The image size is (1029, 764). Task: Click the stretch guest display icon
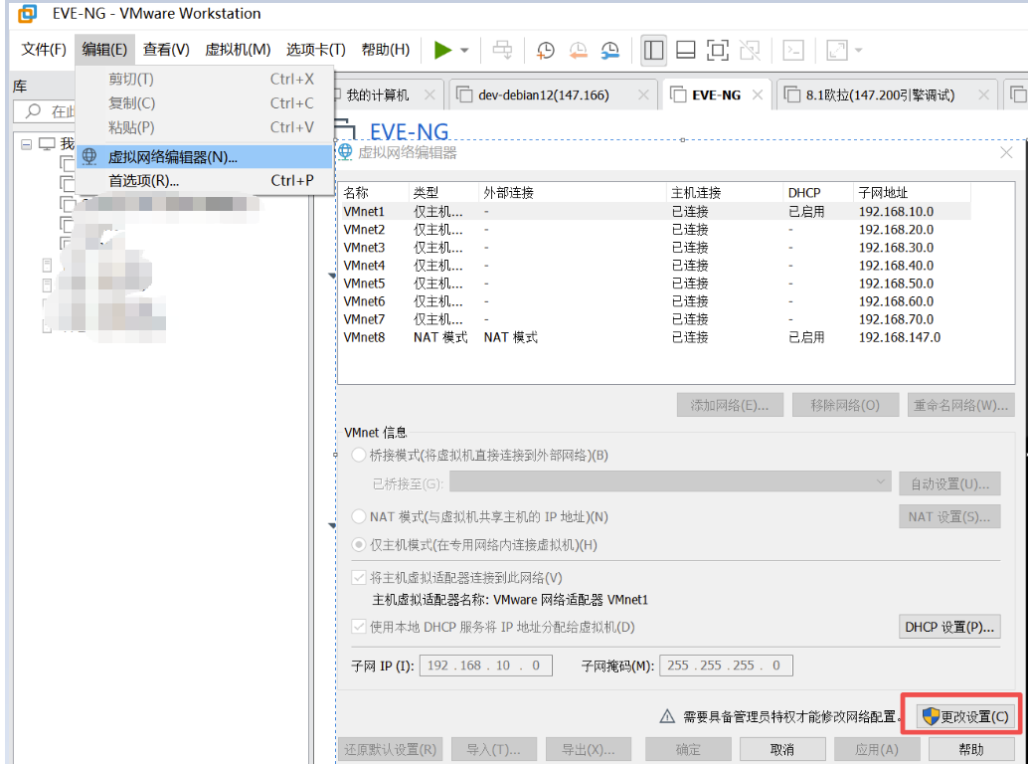837,50
